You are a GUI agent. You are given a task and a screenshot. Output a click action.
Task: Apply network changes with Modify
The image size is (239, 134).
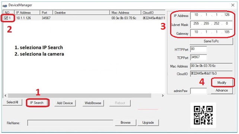point(222,83)
